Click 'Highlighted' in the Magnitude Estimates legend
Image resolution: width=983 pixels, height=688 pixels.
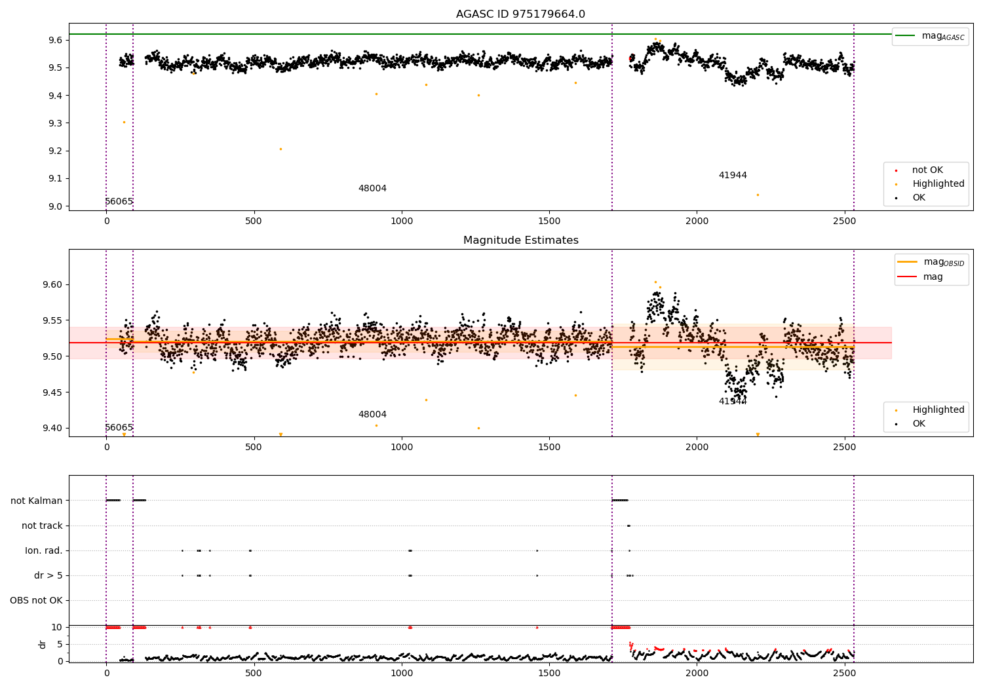coord(938,410)
